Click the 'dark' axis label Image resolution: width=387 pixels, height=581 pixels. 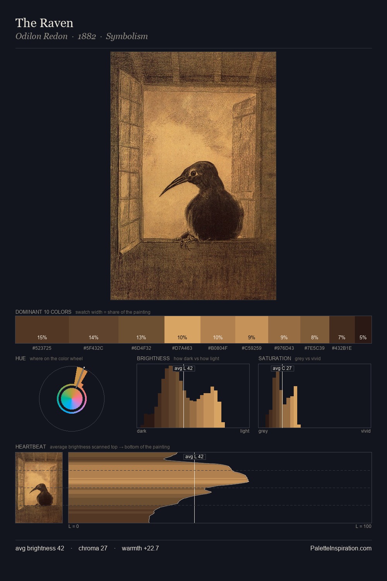[142, 431]
